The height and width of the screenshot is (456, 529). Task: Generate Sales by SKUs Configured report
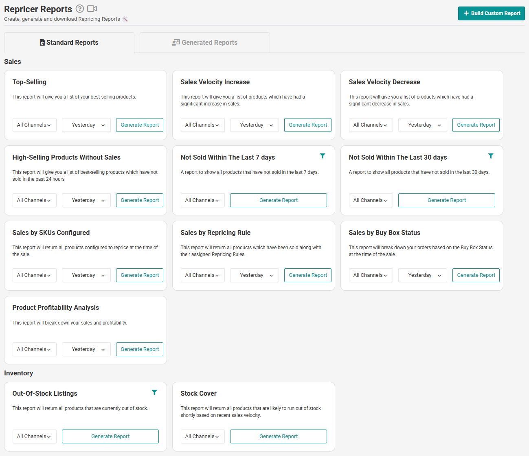click(x=140, y=275)
